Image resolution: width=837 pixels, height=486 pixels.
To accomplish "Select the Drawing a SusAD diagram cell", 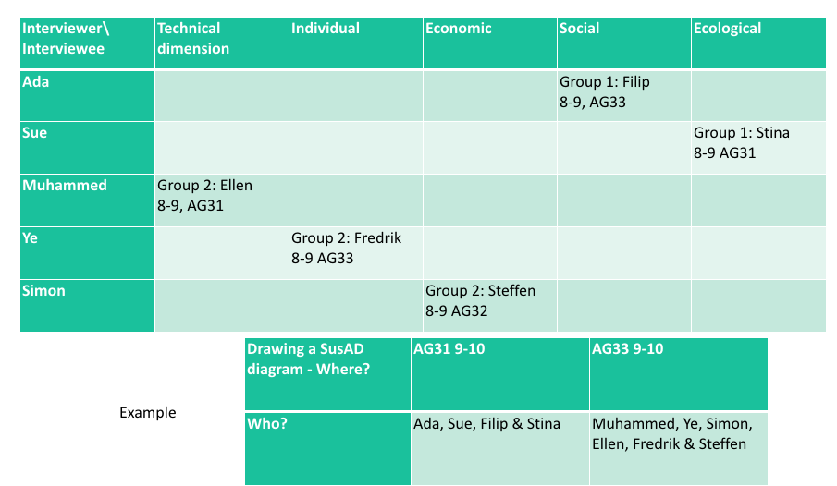I will (x=327, y=374).
